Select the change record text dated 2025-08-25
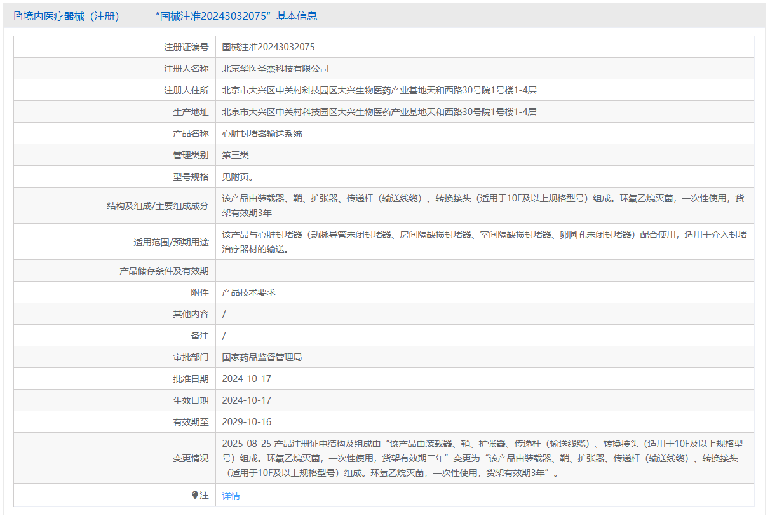This screenshot has width=770, height=532. pyautogui.click(x=483, y=458)
